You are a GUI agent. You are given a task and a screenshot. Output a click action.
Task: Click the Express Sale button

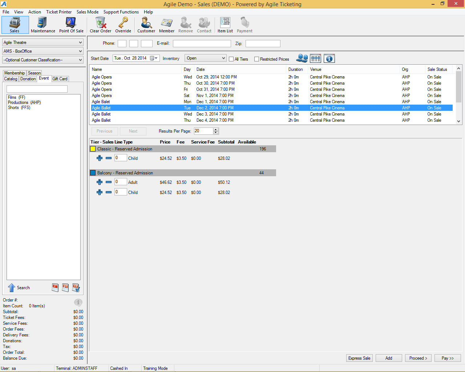(x=359, y=358)
